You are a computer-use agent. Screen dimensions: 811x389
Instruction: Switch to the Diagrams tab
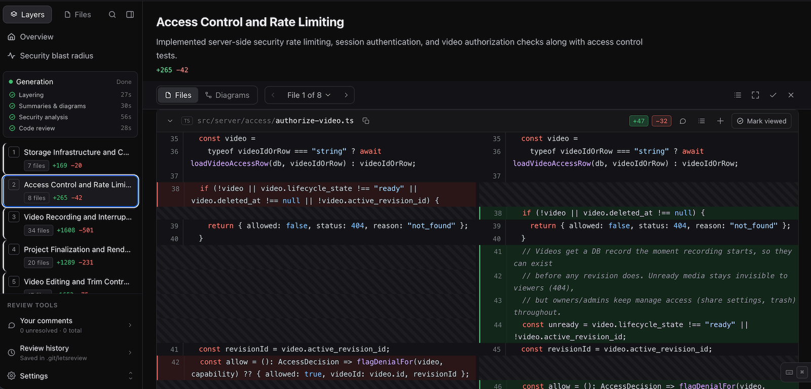[227, 95]
